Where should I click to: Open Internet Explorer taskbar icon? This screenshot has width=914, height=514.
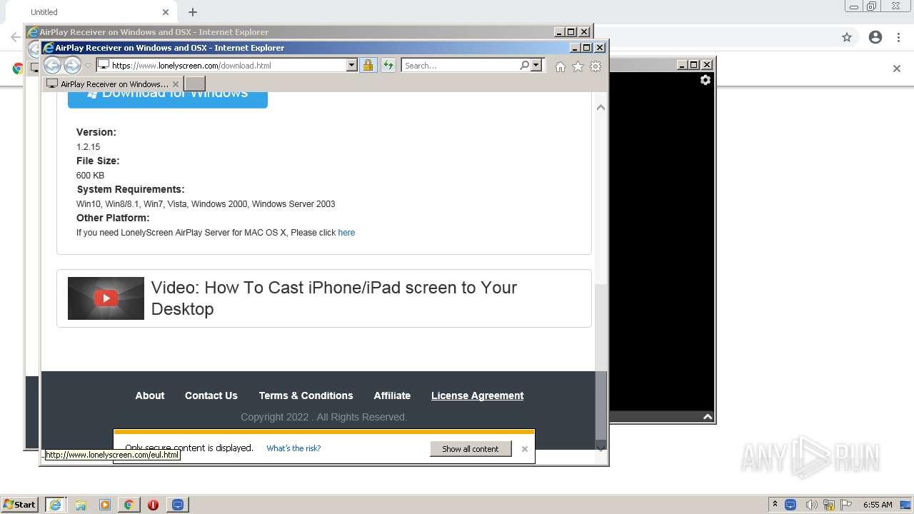55,505
